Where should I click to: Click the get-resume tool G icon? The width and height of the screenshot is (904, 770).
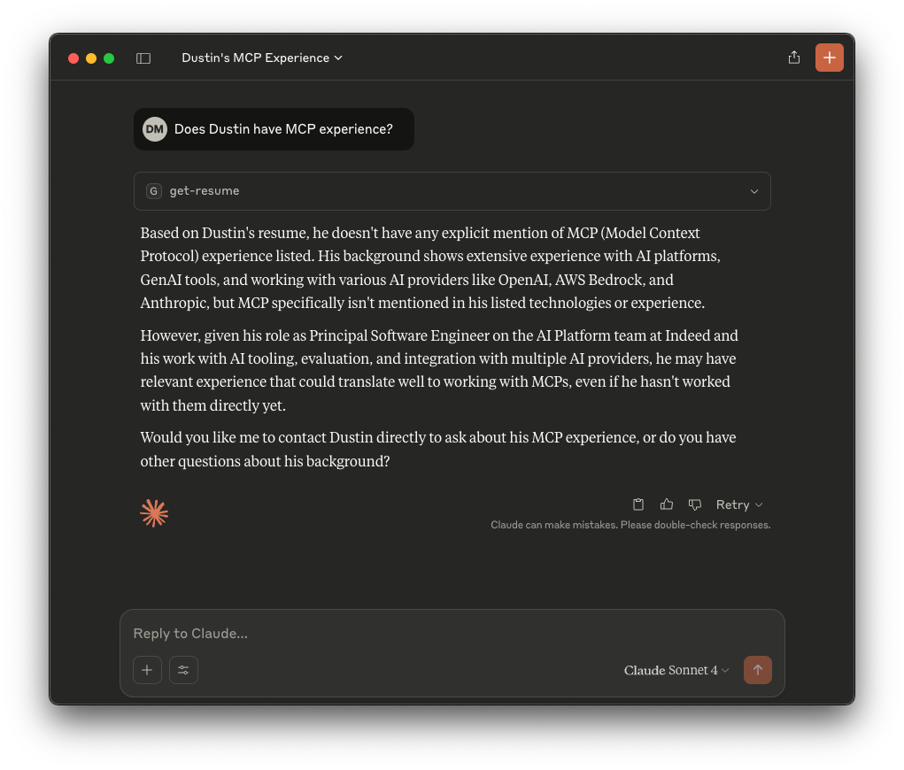tap(154, 191)
